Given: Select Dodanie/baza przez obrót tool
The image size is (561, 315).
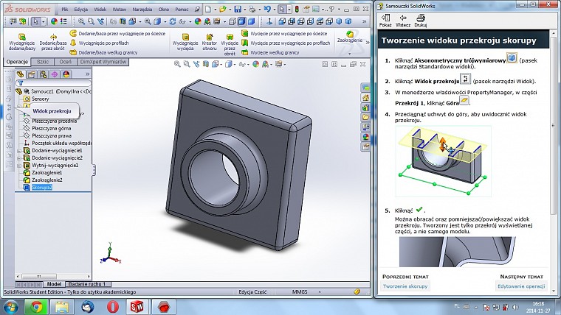Looking at the screenshot, I should pyautogui.click(x=53, y=42).
